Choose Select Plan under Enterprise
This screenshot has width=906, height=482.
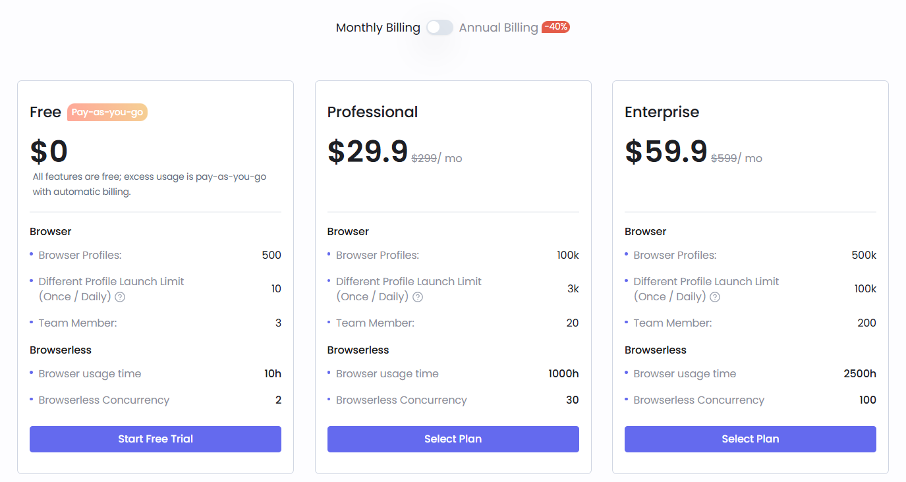coord(750,439)
